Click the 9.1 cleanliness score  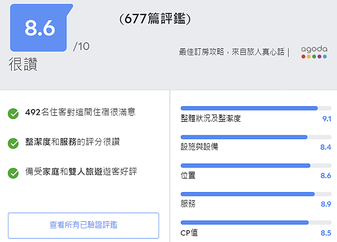pyautogui.click(x=326, y=119)
